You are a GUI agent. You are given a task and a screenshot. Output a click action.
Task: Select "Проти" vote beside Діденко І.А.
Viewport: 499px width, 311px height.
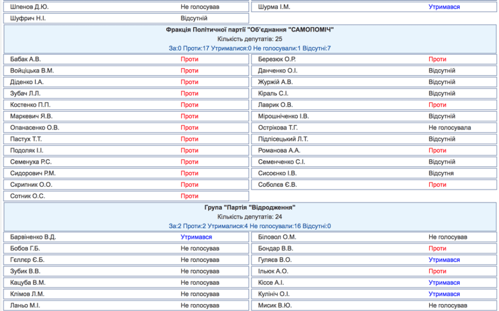pos(189,82)
